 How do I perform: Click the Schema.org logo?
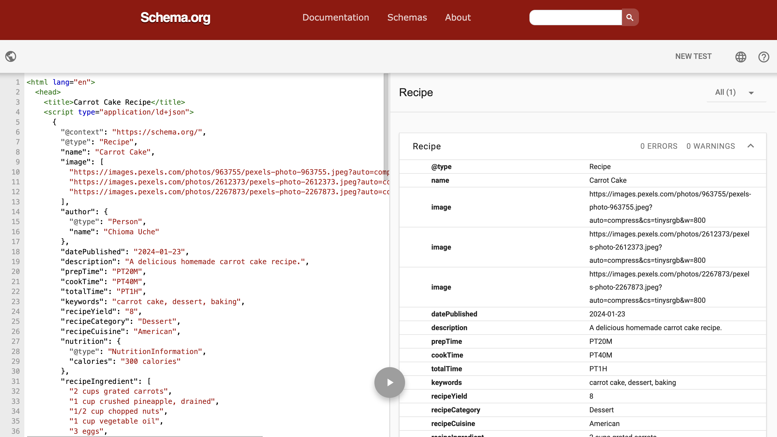pos(175,18)
